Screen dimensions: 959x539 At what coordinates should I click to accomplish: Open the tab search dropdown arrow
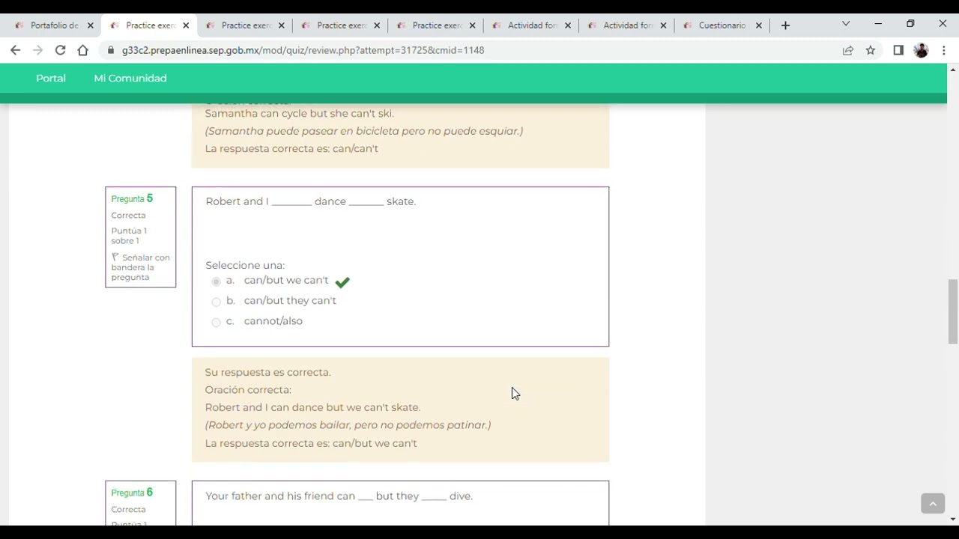pos(846,24)
